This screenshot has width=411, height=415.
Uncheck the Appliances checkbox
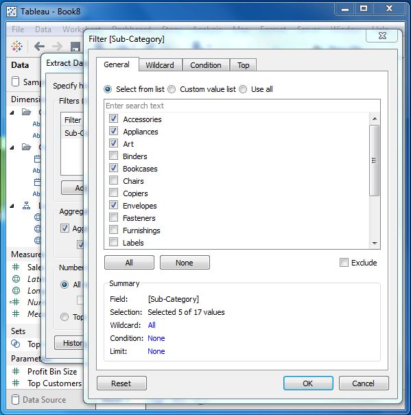[x=114, y=131]
